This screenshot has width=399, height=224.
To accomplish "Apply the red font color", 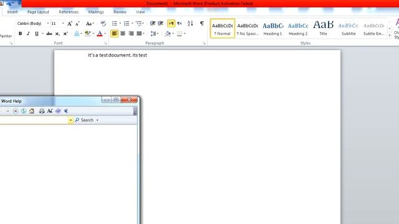I will point(100,34).
